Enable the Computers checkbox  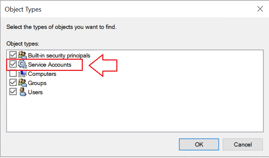pos(13,74)
